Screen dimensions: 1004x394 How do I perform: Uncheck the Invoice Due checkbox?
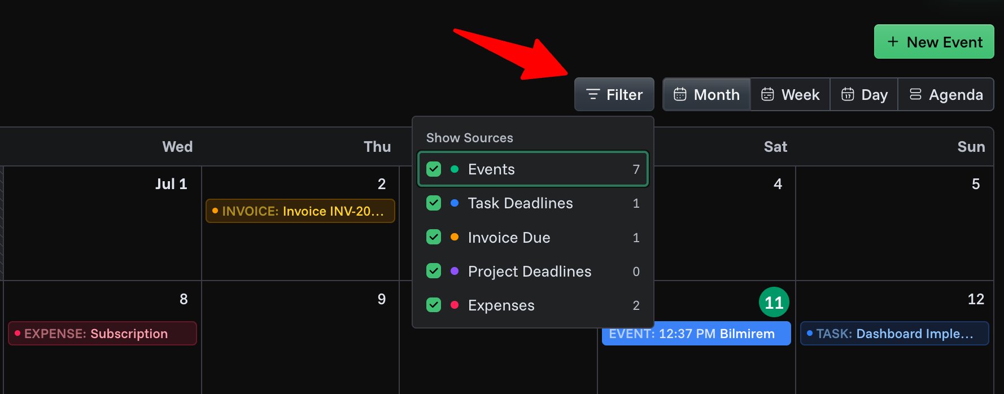click(434, 237)
